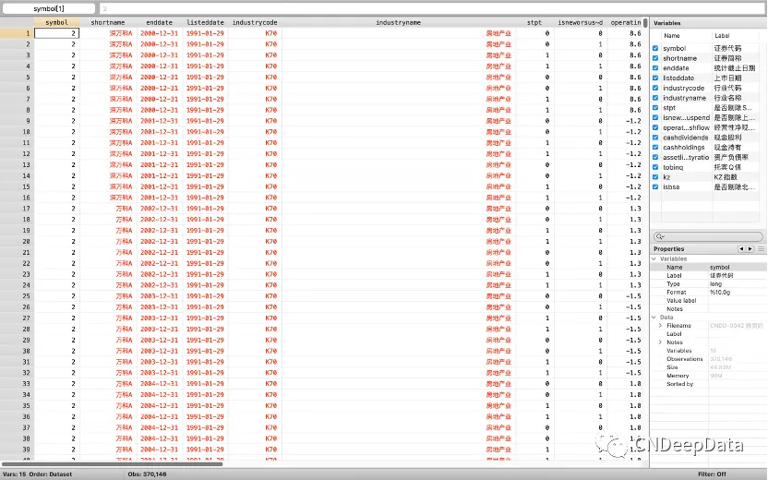The width and height of the screenshot is (768, 480).
Task: Click the listeddate column header
Action: (205, 22)
